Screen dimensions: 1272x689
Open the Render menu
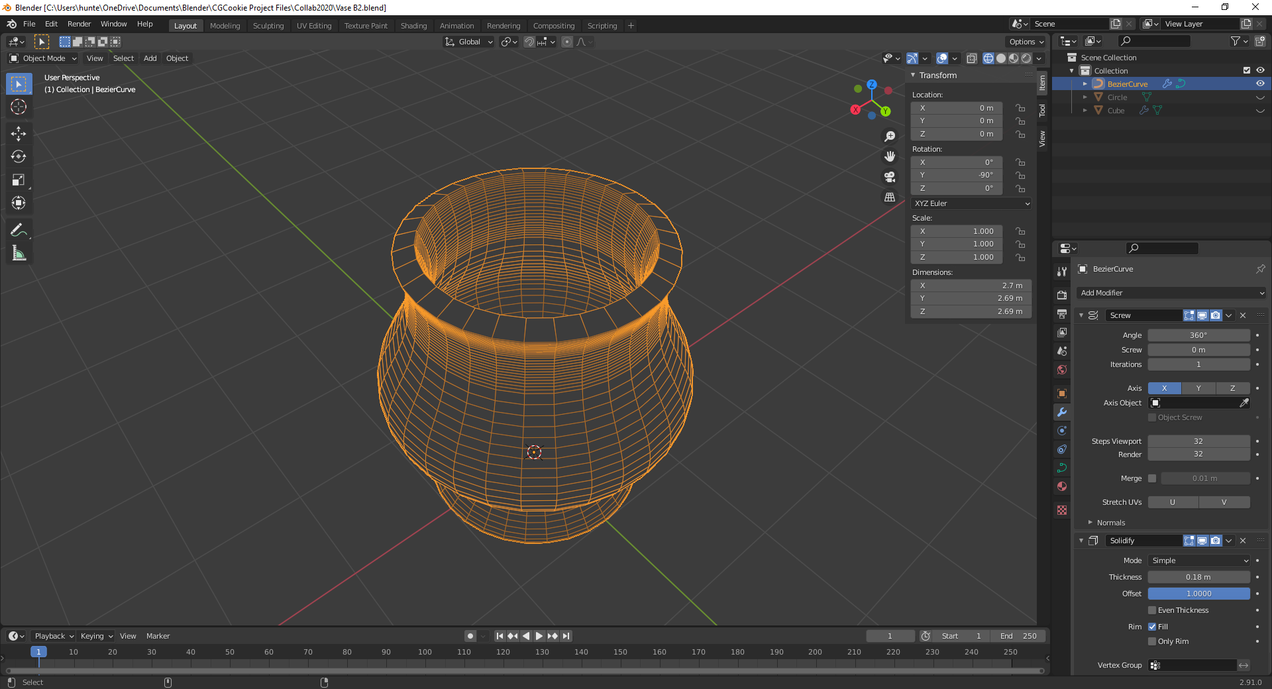point(79,24)
